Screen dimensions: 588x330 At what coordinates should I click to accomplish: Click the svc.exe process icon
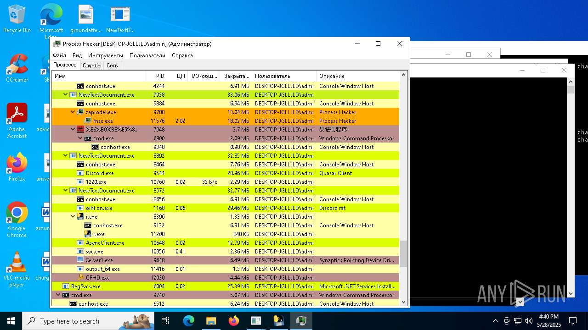[80, 251]
